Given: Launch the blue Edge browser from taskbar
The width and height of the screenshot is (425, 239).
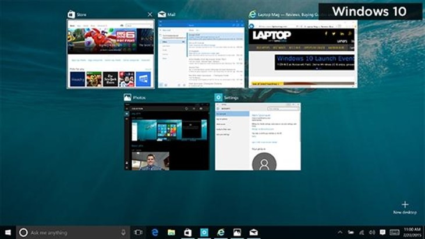Looking at the screenshot, I should coord(155,233).
